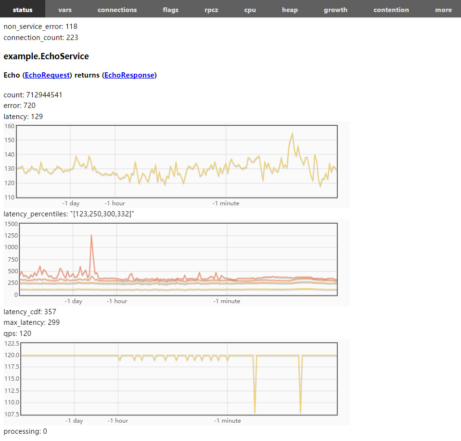Open the EchoRequest link

[x=48, y=75]
